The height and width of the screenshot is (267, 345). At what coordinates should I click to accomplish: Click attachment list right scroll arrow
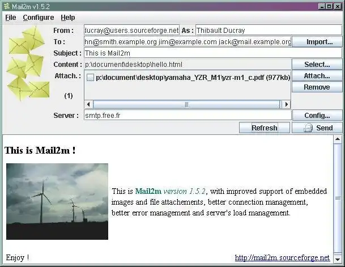[287, 104]
